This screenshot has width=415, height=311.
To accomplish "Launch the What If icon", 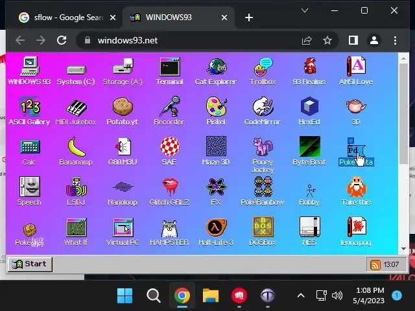I will point(77,227).
